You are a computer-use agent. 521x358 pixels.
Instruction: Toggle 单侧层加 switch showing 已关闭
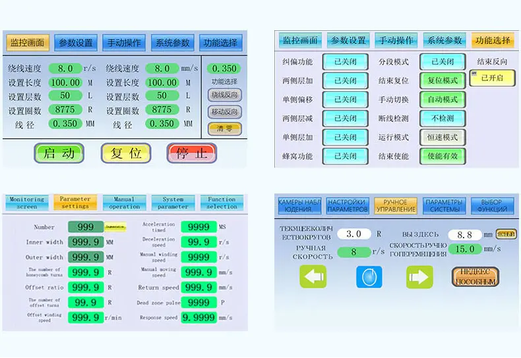(346, 138)
